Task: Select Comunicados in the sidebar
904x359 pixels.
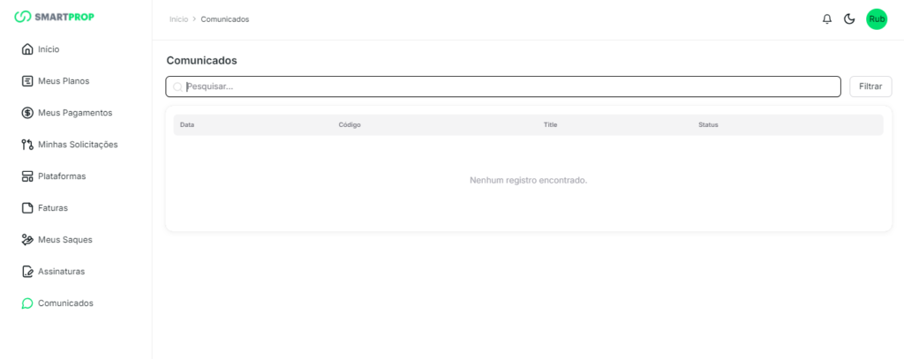Action: (x=64, y=303)
